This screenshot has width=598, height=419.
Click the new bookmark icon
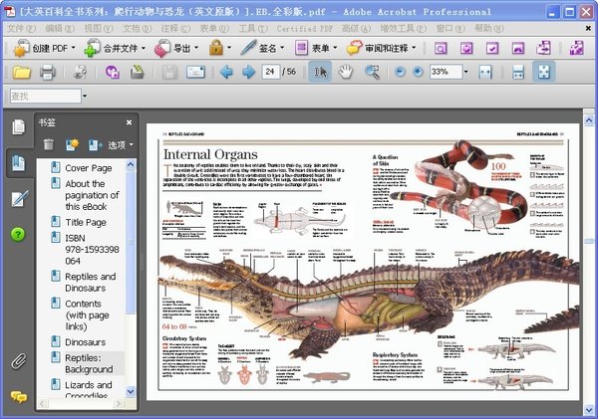click(x=72, y=144)
